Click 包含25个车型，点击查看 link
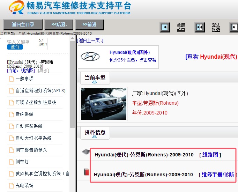This screenshot has height=192, width=238. pyautogui.click(x=133, y=60)
